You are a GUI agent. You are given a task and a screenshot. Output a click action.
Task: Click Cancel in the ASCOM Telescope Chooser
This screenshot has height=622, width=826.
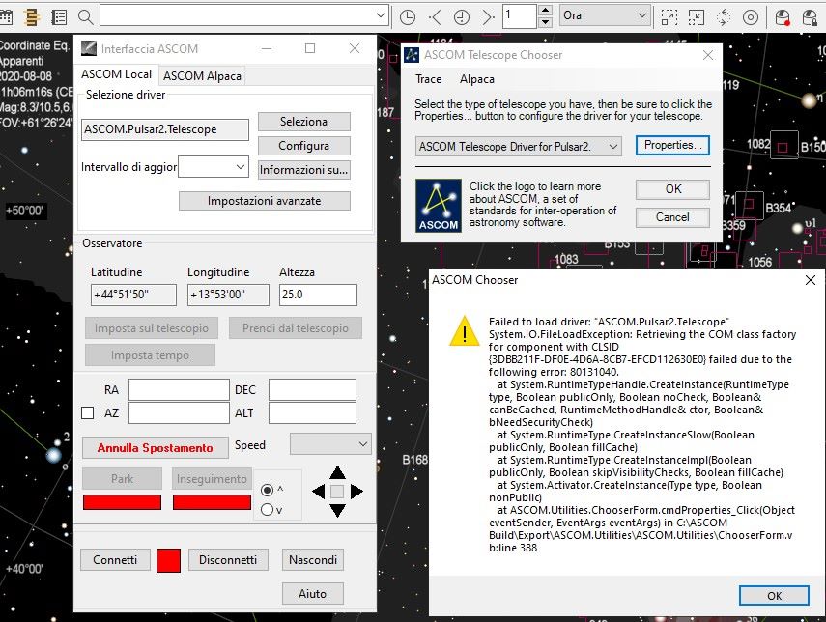672,217
